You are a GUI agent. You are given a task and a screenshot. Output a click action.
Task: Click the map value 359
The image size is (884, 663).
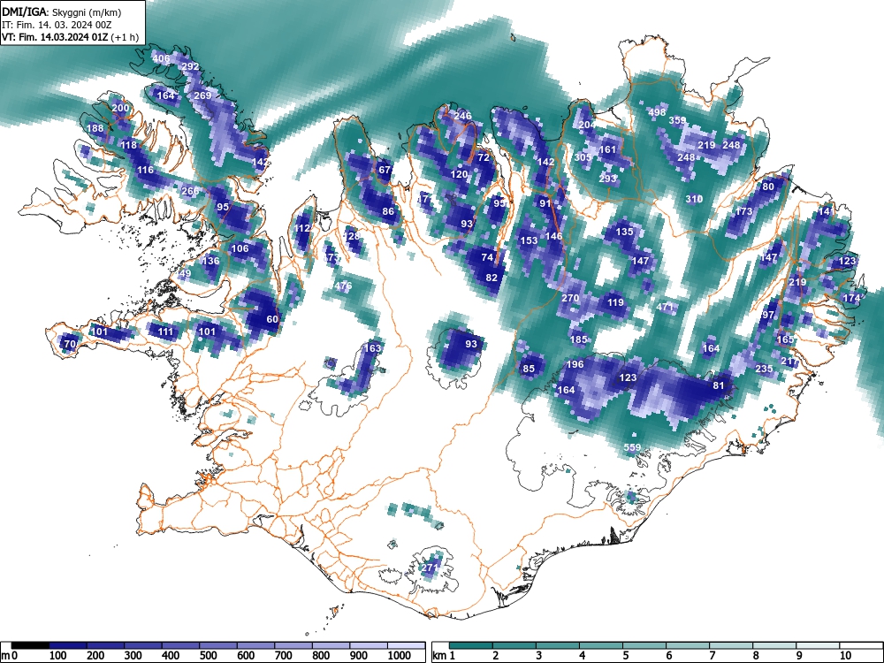click(x=678, y=120)
